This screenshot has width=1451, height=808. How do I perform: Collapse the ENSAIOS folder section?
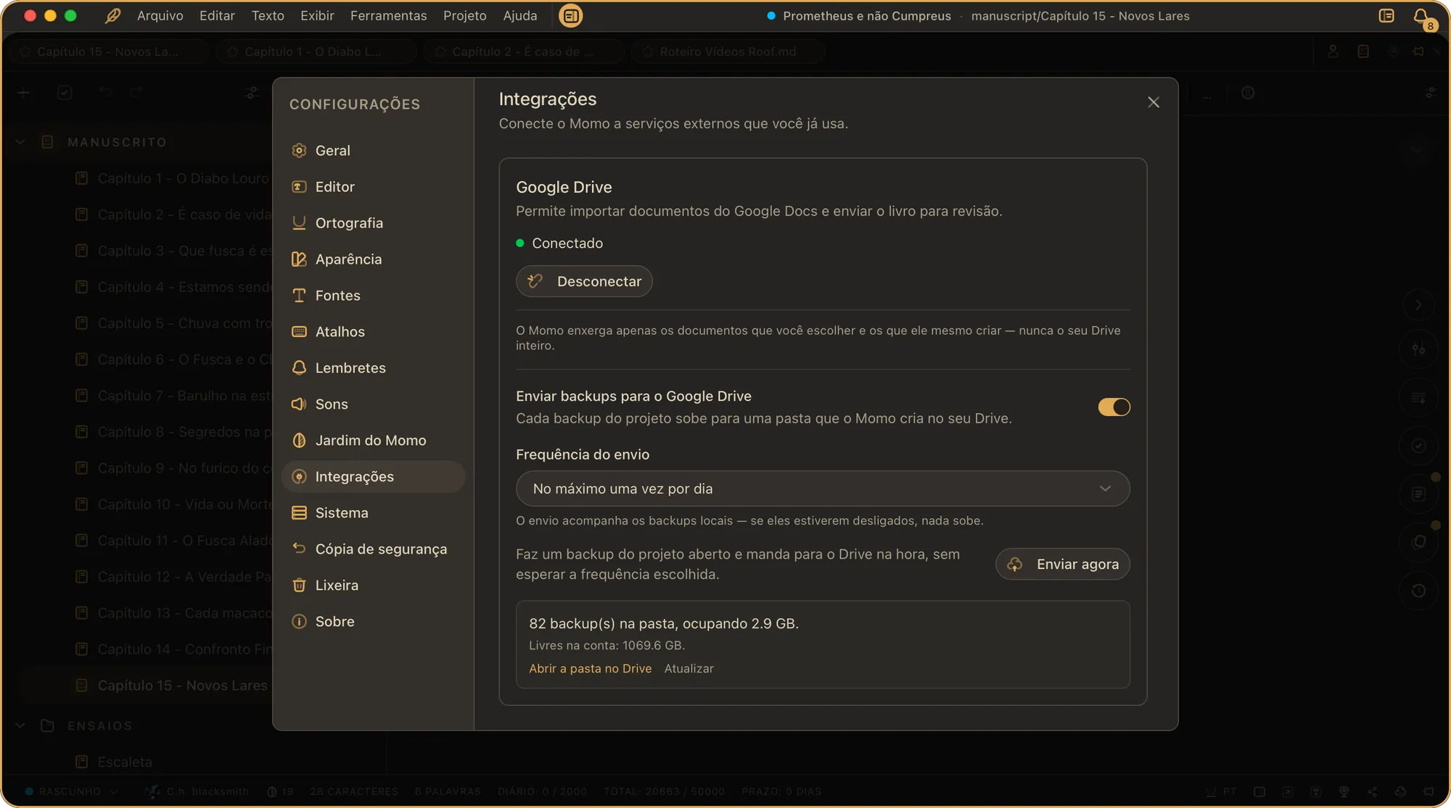tap(20, 725)
